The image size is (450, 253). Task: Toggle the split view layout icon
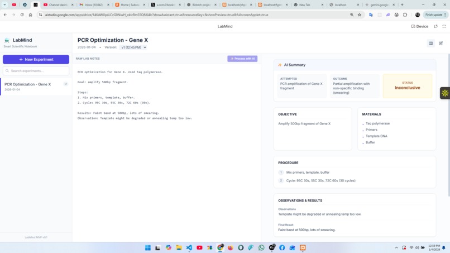click(x=431, y=44)
